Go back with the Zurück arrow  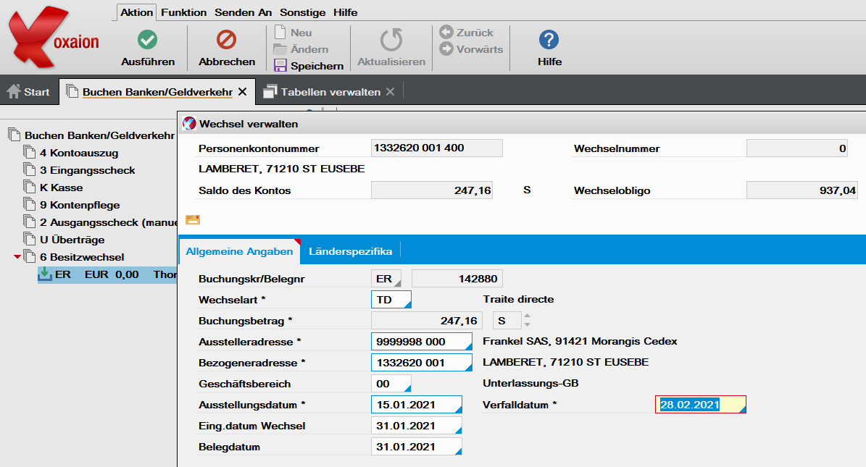coord(446,32)
